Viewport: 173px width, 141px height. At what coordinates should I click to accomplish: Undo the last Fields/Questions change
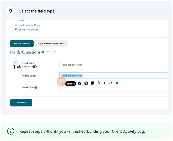49,52
